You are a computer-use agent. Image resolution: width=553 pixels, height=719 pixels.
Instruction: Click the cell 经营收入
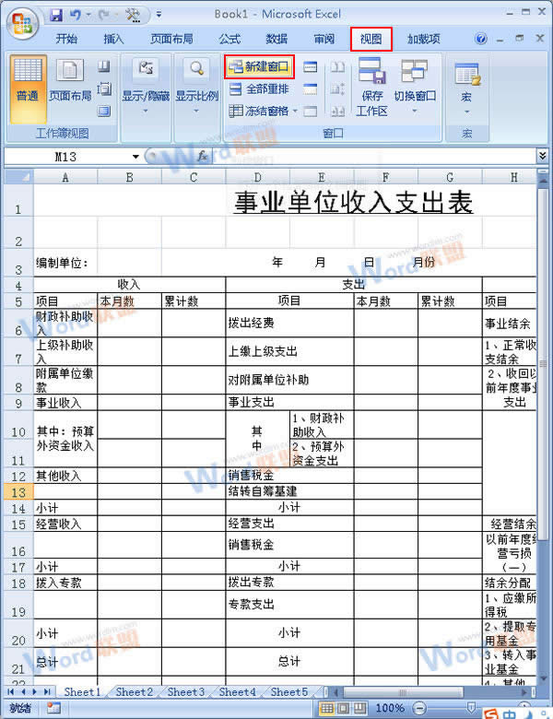[x=65, y=524]
